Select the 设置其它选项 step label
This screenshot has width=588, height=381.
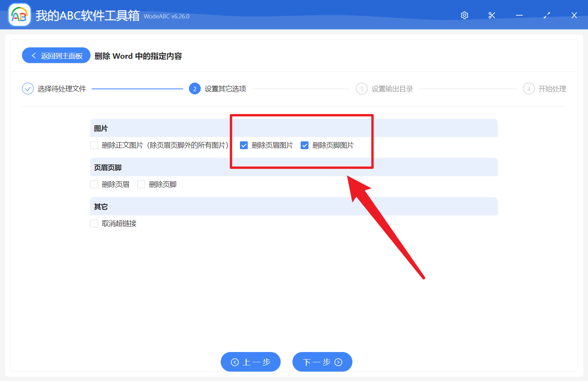(224, 88)
